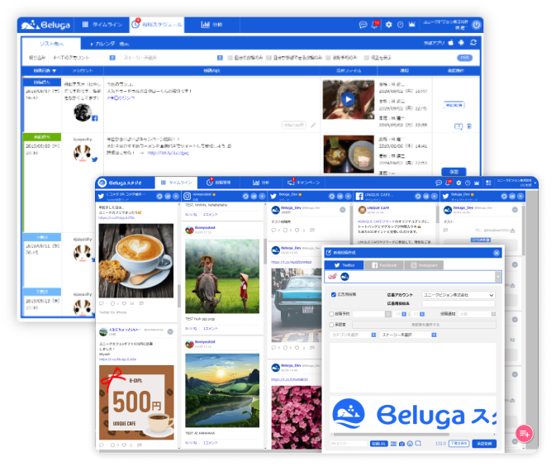Click the trash icon on first scheduled post
This screenshot has height=471, width=556.
click(468, 126)
